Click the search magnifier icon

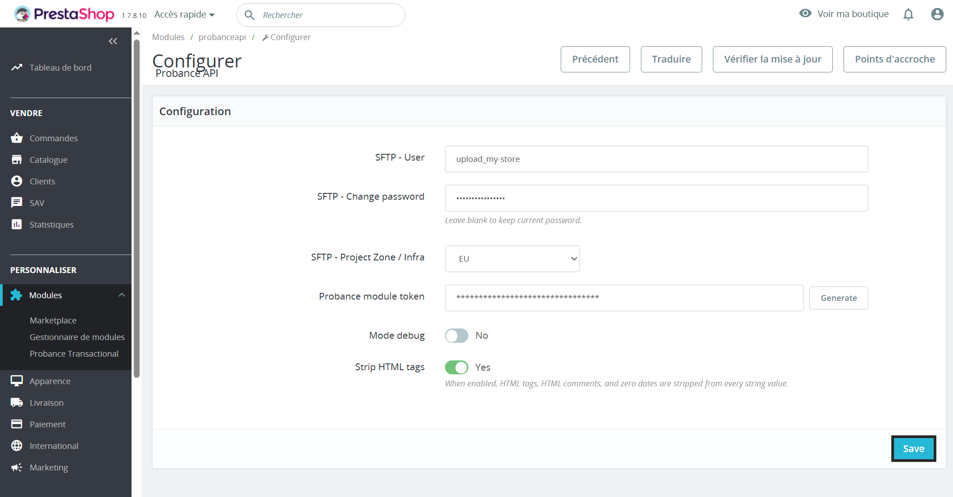(250, 15)
